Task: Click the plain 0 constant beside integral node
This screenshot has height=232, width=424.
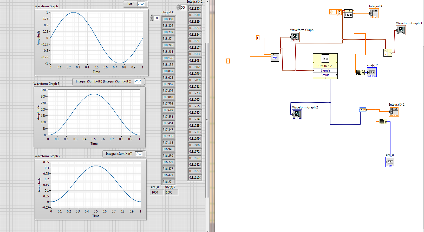Action: (340, 13)
